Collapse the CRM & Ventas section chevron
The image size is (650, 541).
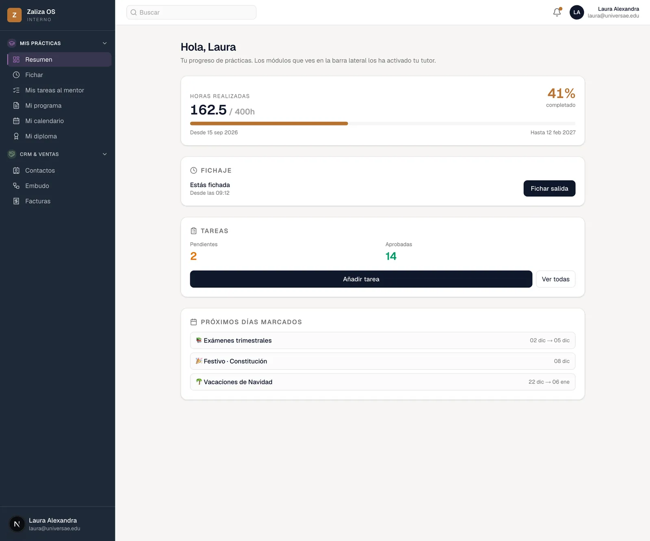[105, 154]
